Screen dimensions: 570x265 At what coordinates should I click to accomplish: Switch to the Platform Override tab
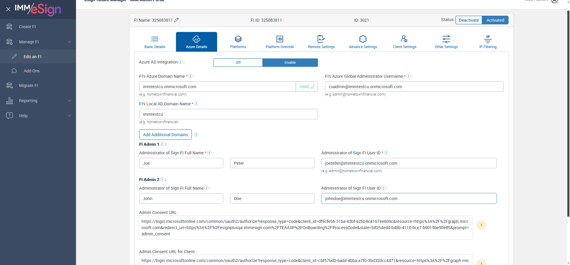click(280, 42)
